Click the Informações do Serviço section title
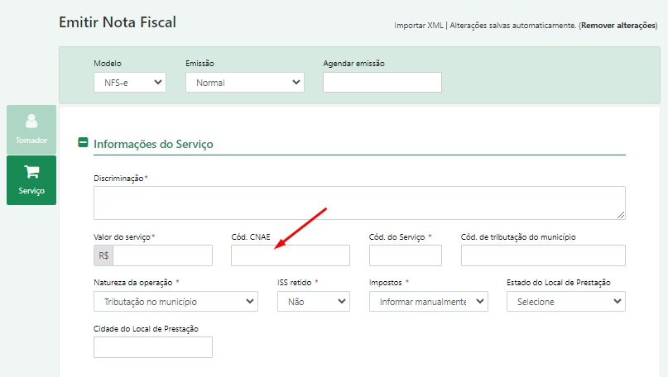The width and height of the screenshot is (668, 377). pyautogui.click(x=153, y=144)
